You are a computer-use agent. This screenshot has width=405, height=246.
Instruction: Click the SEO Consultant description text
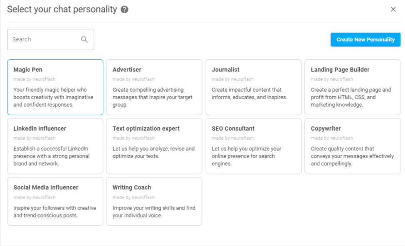(246, 155)
